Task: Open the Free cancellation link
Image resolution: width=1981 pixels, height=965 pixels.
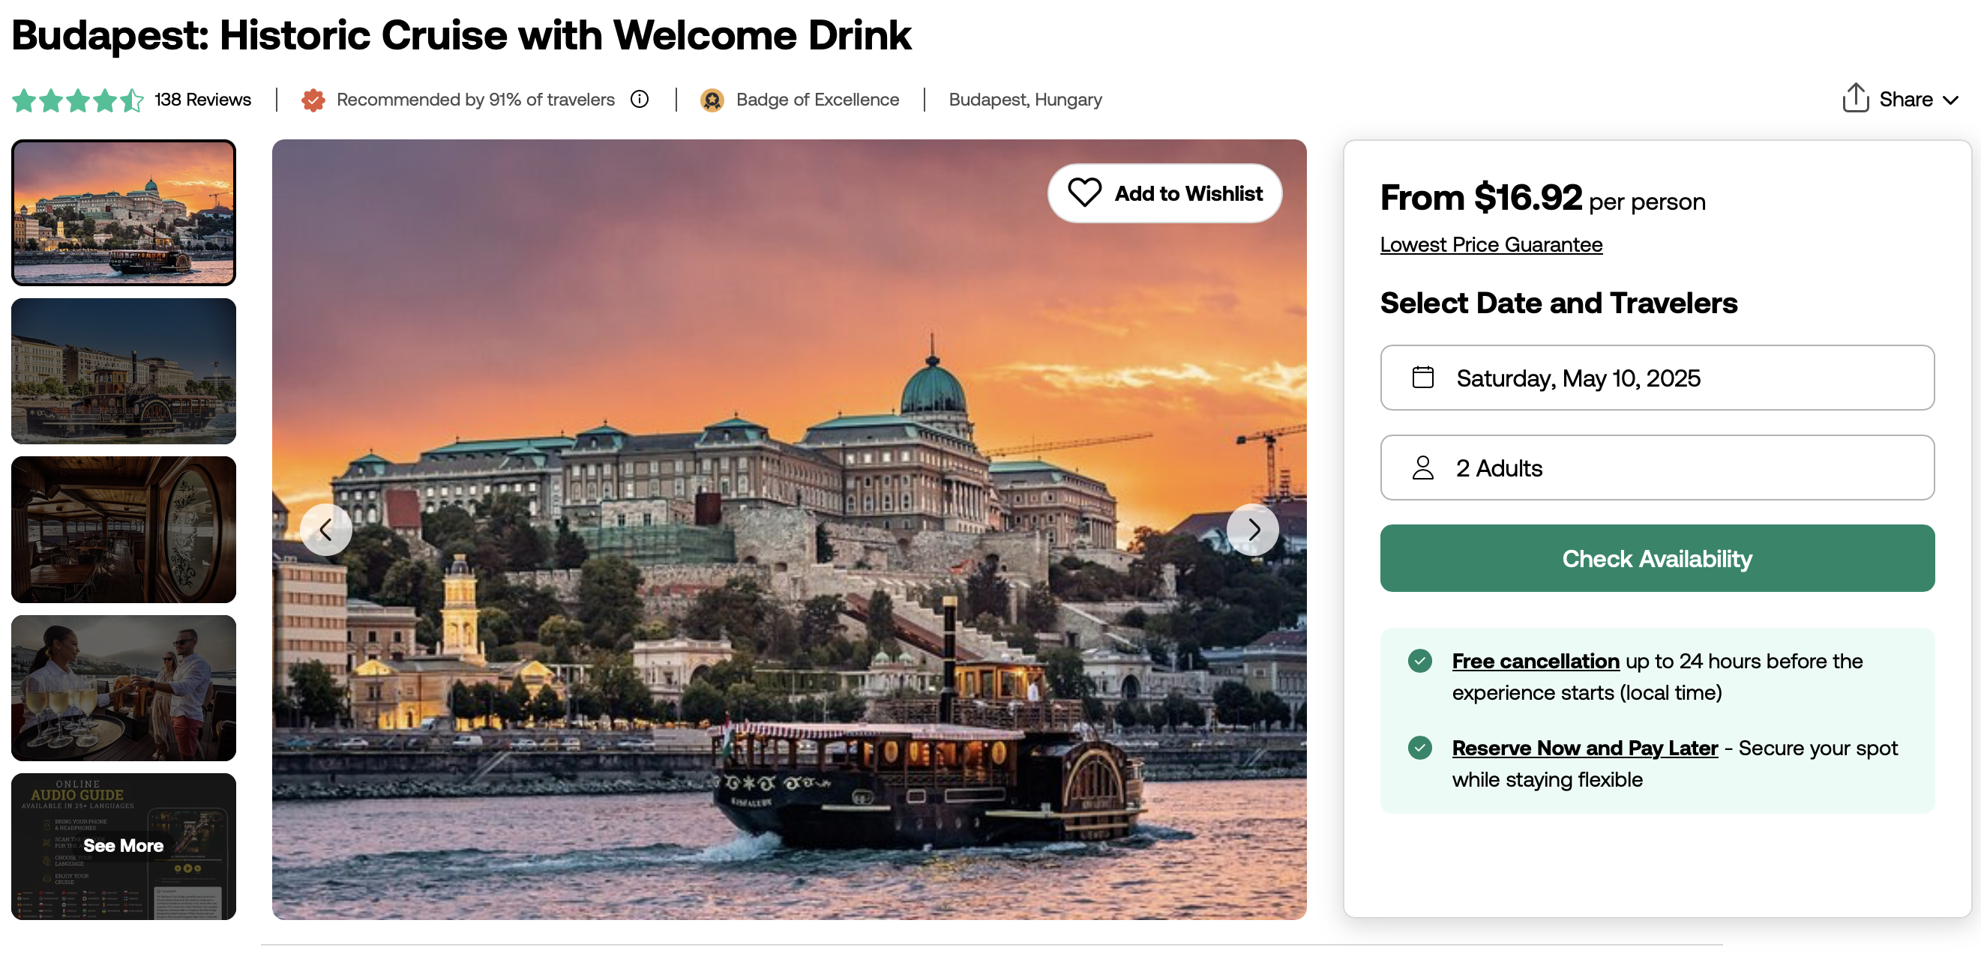Action: tap(1535, 661)
